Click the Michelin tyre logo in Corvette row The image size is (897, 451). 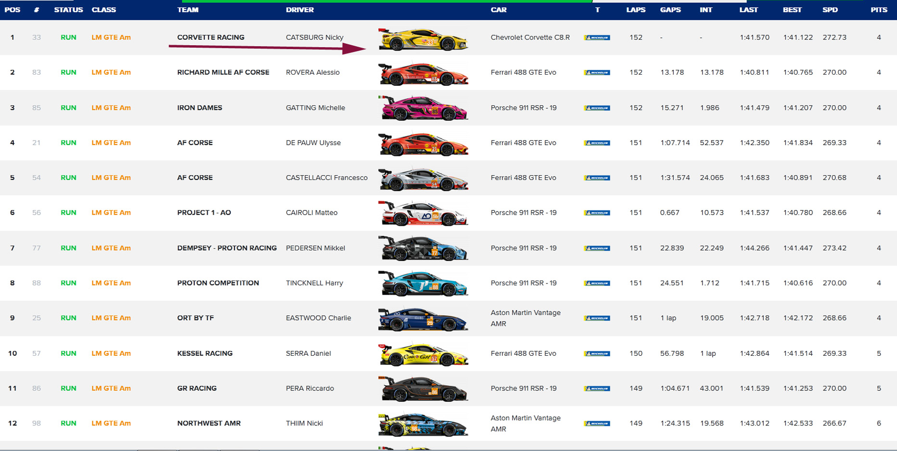click(x=597, y=38)
